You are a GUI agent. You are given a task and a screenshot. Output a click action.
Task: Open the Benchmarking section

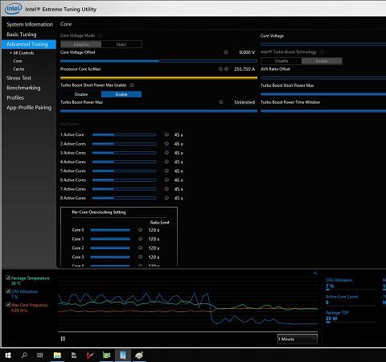click(x=23, y=88)
